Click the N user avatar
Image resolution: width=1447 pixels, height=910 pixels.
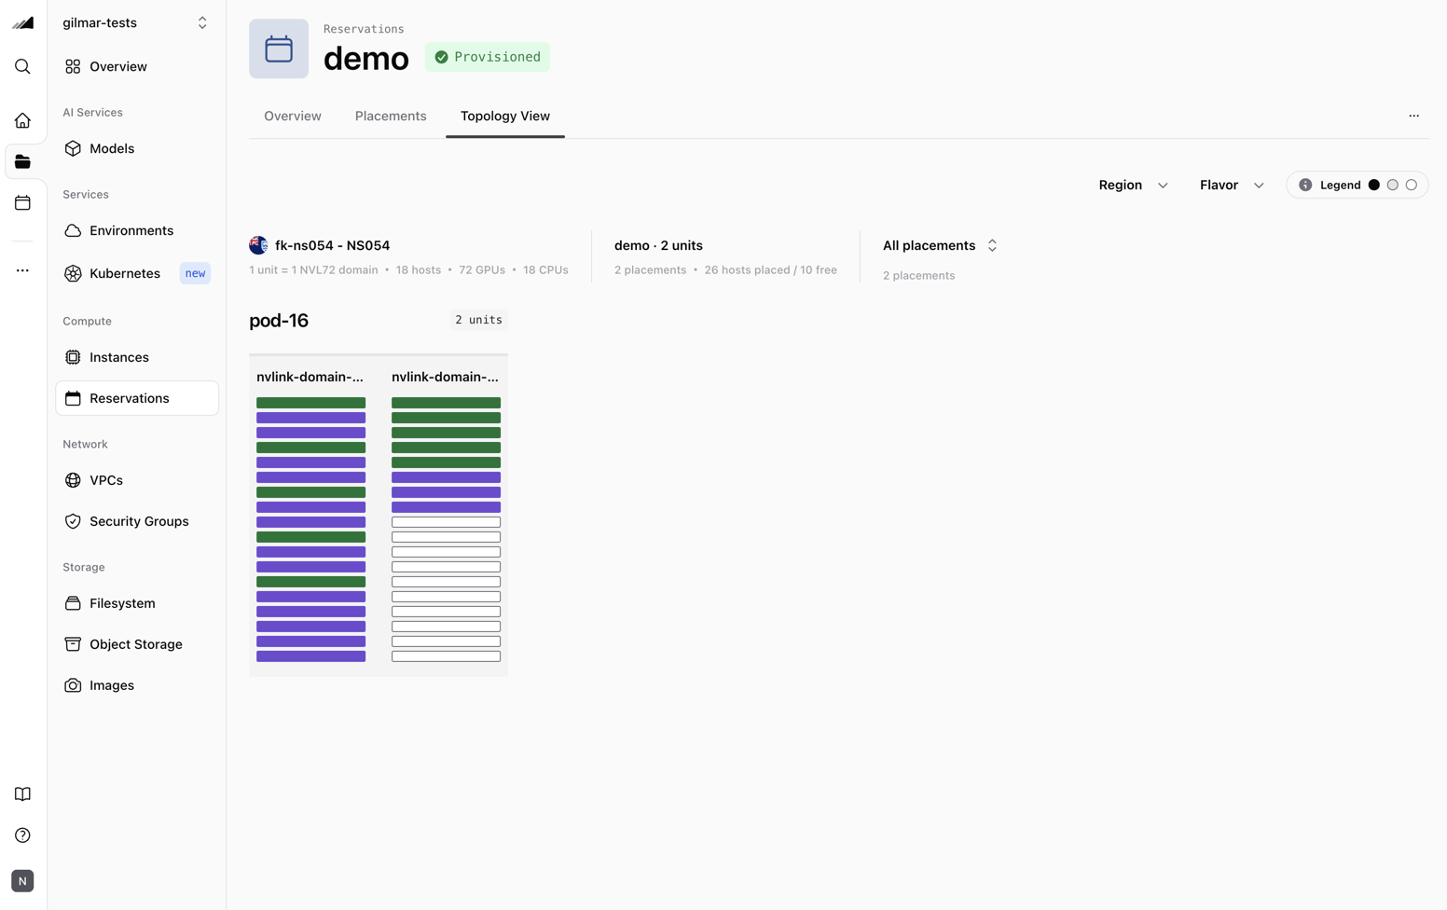pos(22,881)
